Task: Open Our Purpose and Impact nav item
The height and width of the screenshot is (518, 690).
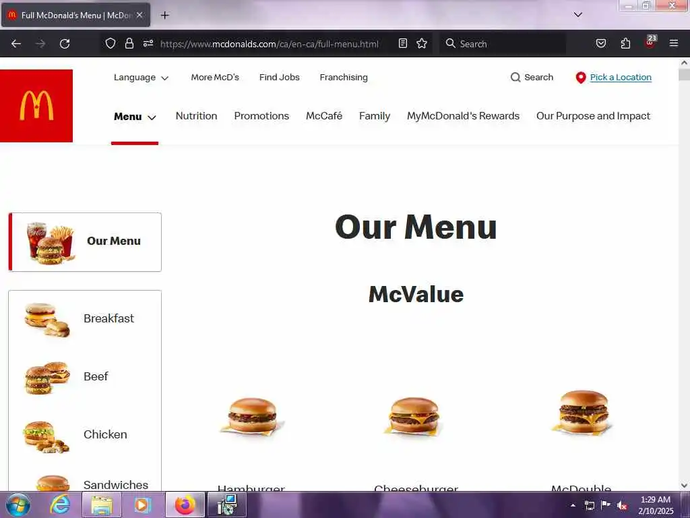Action: [x=593, y=116]
